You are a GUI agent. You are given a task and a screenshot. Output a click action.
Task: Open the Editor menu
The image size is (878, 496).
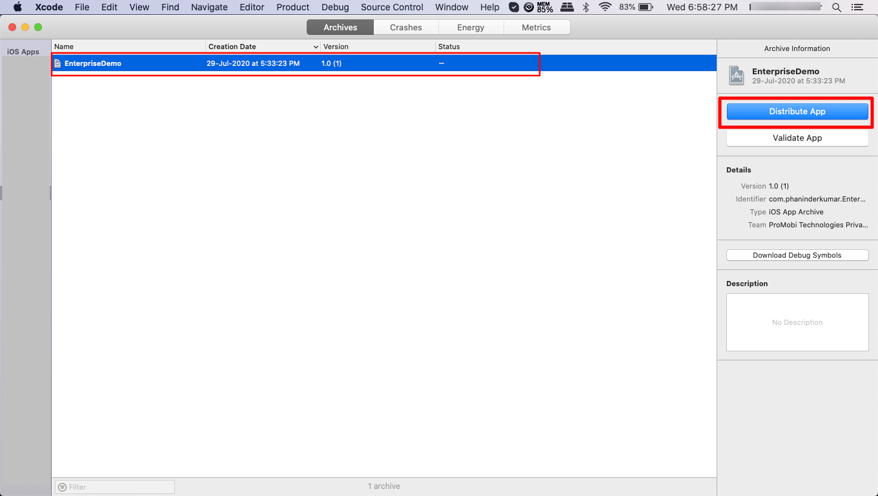click(252, 7)
